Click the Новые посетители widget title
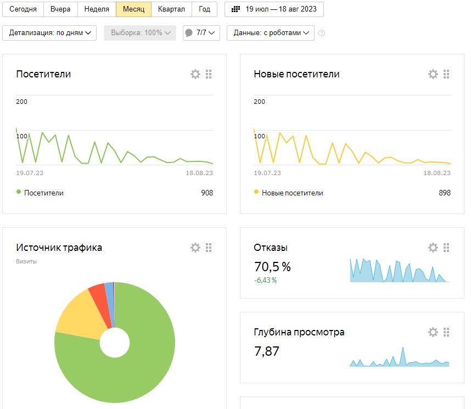This screenshot has height=409, width=471. tap(296, 74)
